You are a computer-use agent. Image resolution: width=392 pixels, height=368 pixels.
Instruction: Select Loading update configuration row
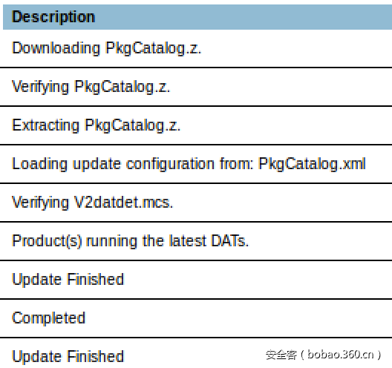pos(196,164)
